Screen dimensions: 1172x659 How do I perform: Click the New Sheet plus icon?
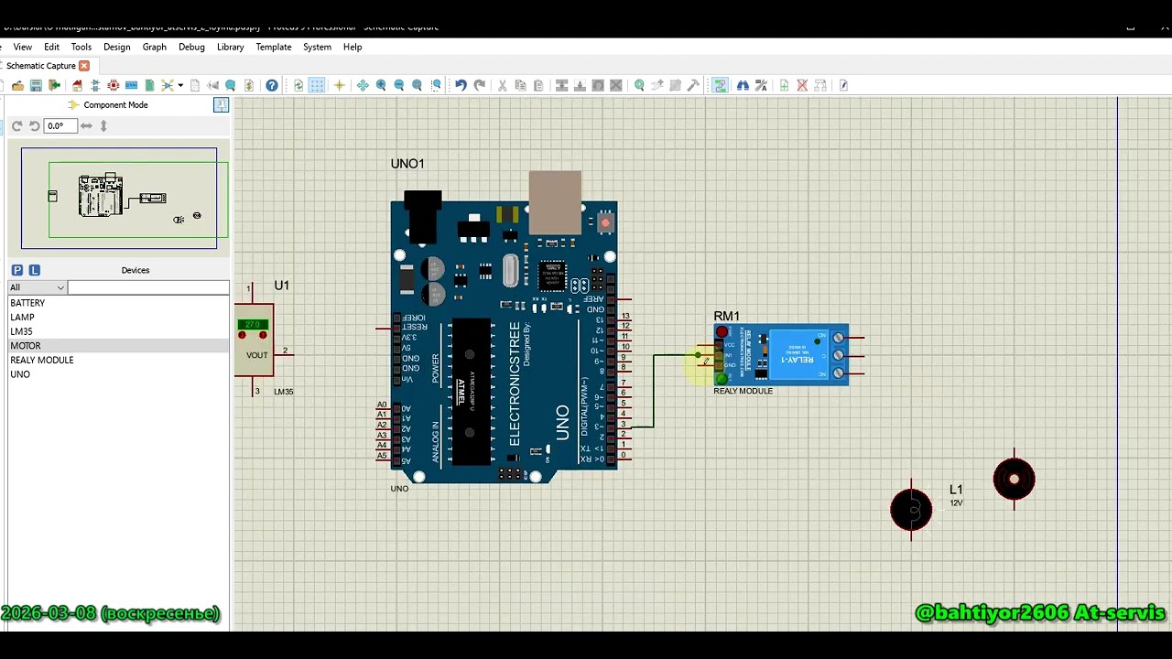(x=784, y=85)
